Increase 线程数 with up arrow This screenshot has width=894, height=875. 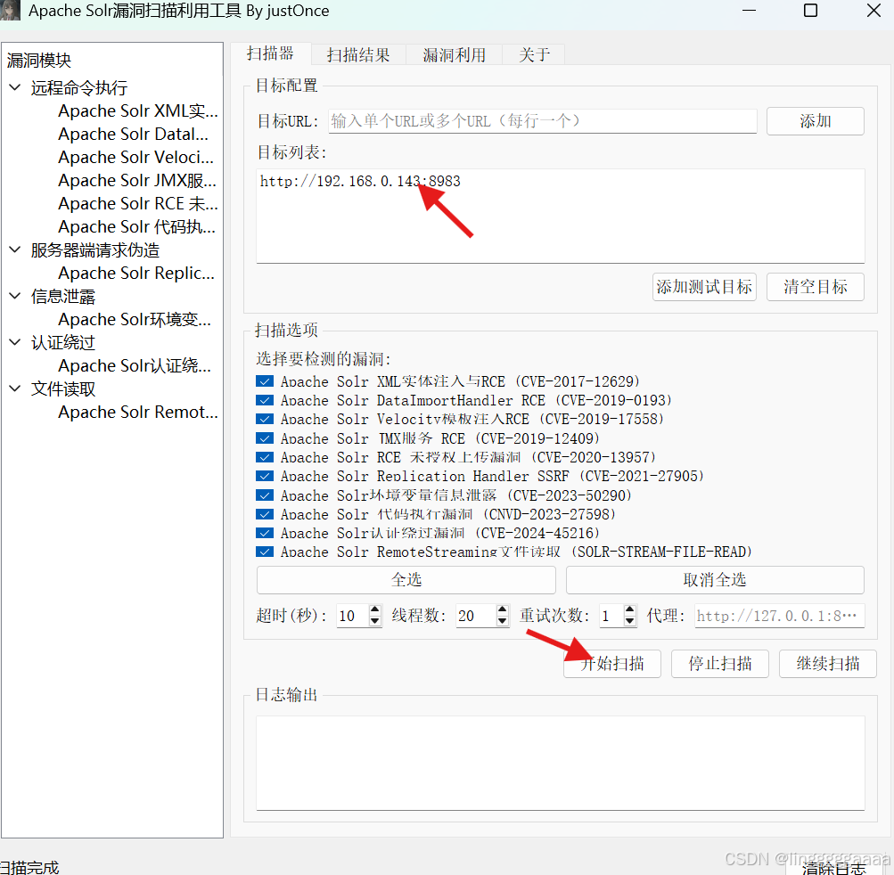click(x=503, y=610)
